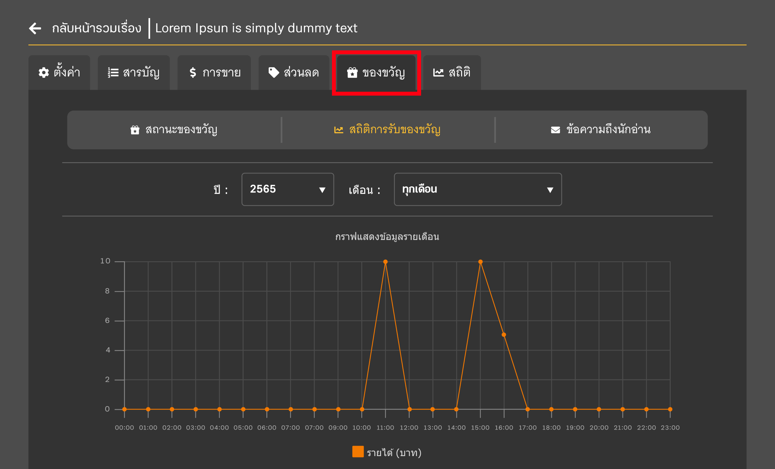Image resolution: width=775 pixels, height=469 pixels.
Task: Click the title Lorem Ipsun is simply dummy text
Action: tap(256, 28)
